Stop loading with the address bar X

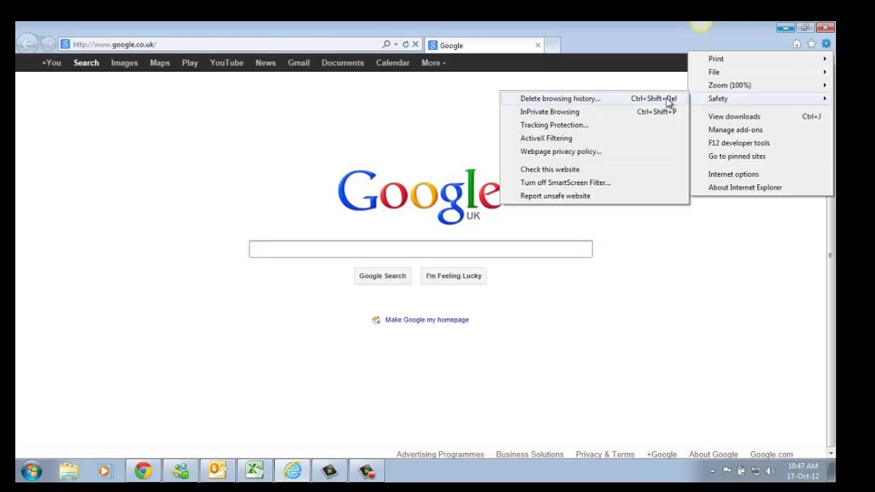415,44
